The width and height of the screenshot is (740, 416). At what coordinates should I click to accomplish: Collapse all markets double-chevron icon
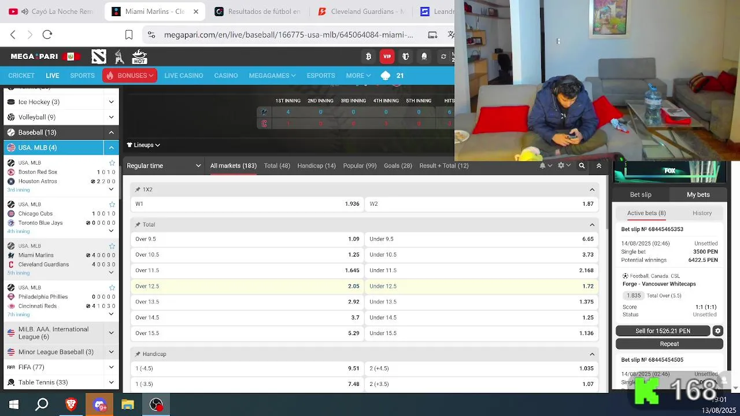[x=599, y=166]
